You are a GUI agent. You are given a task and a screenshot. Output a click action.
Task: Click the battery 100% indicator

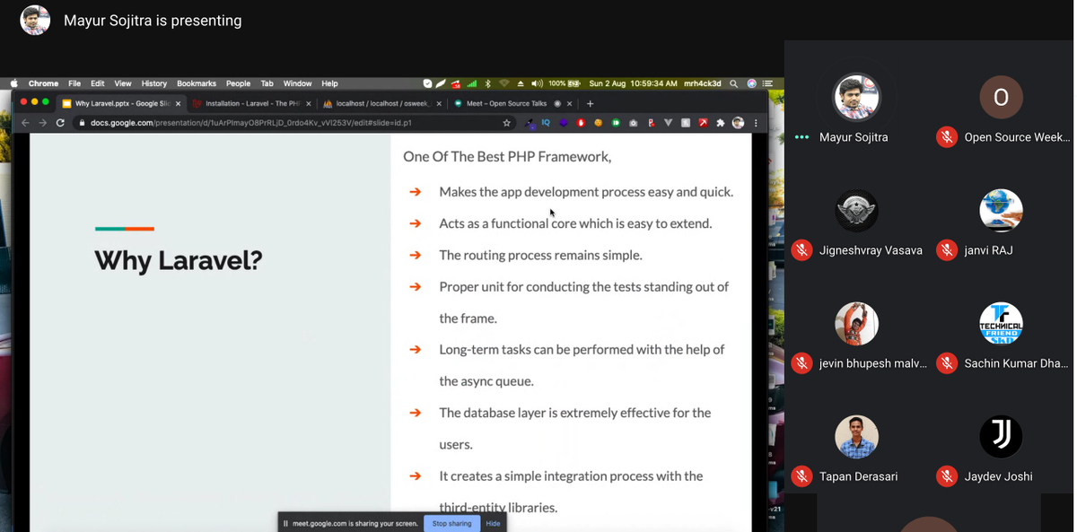(565, 83)
